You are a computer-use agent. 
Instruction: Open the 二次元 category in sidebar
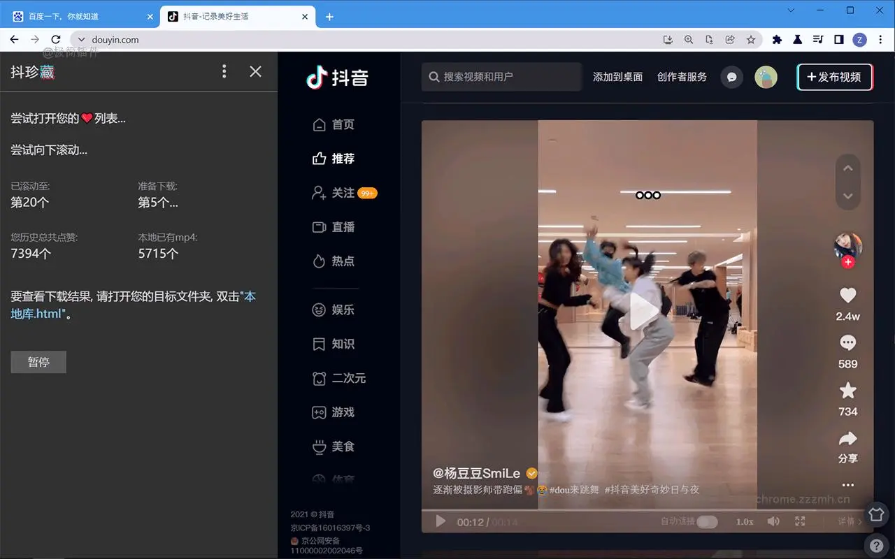click(x=342, y=378)
